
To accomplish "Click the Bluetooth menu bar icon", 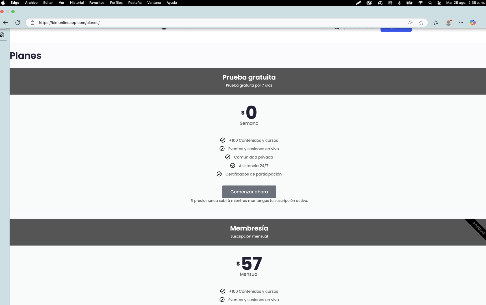I will [x=399, y=3].
